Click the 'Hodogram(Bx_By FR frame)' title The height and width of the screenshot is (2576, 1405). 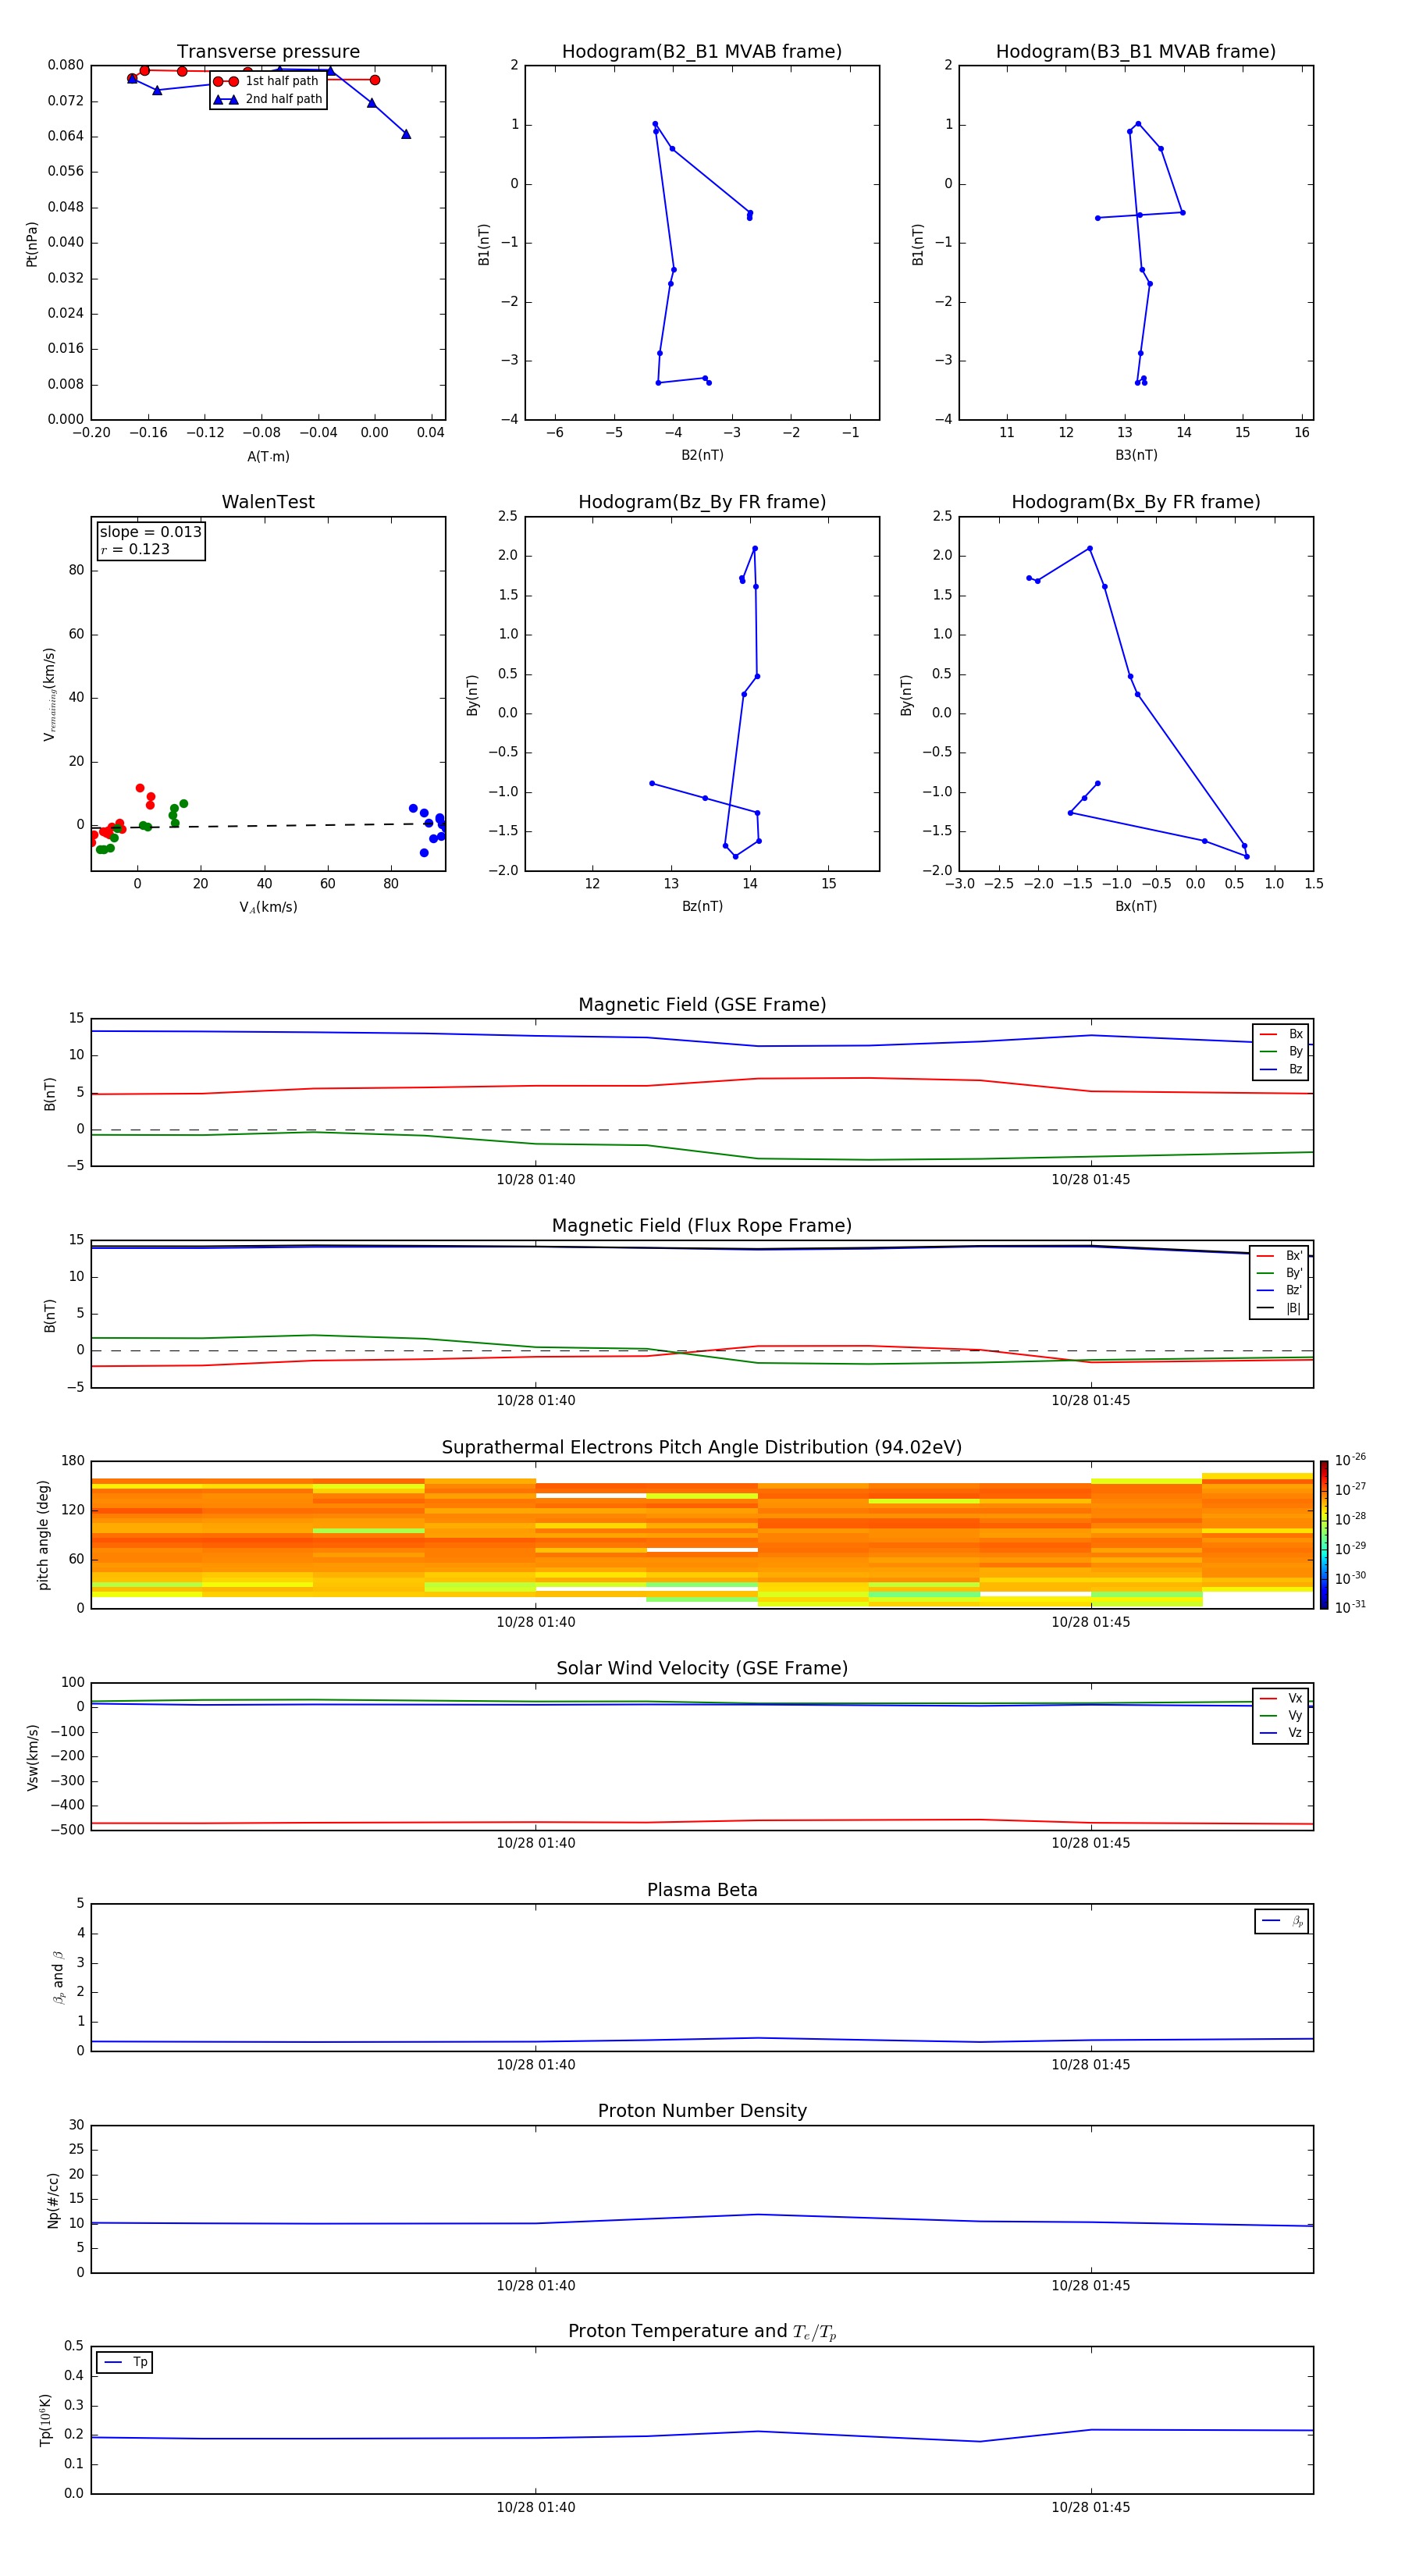[x=1135, y=502]
